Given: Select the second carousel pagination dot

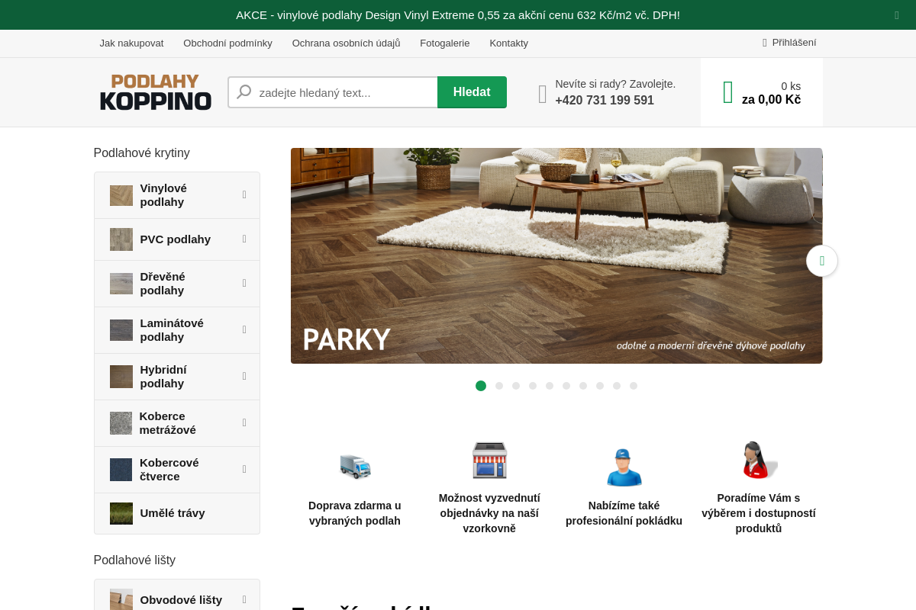Looking at the screenshot, I should (499, 386).
